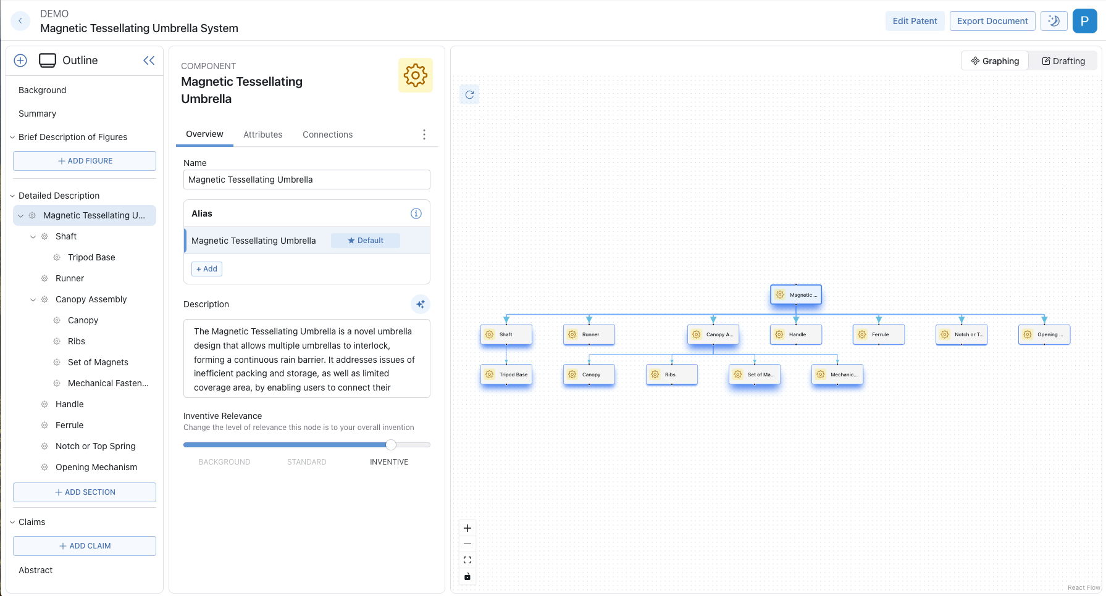Select Tripod Base in outline tree
This screenshot has height=596, width=1106.
91,257
